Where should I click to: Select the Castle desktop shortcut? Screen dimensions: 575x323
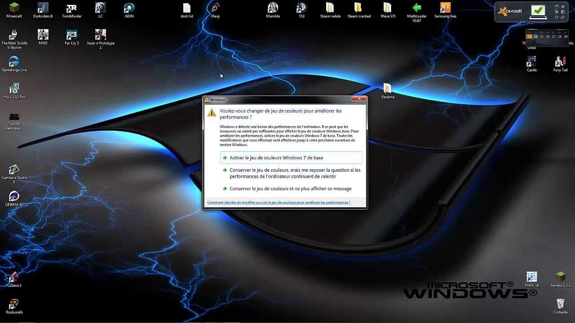tap(531, 64)
